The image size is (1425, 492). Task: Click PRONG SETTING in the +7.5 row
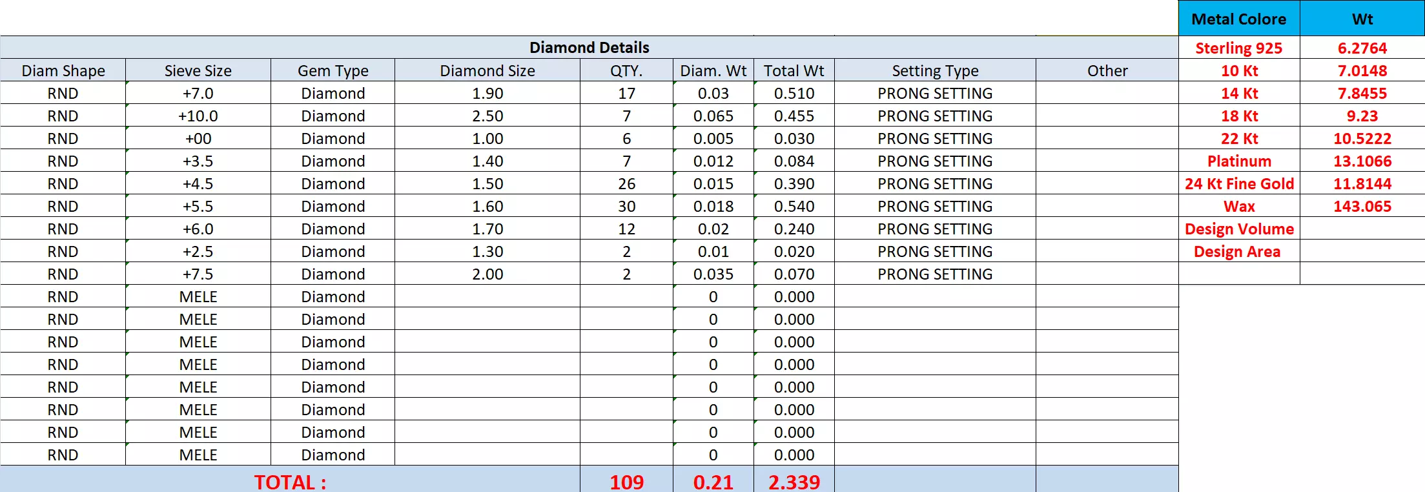point(935,274)
